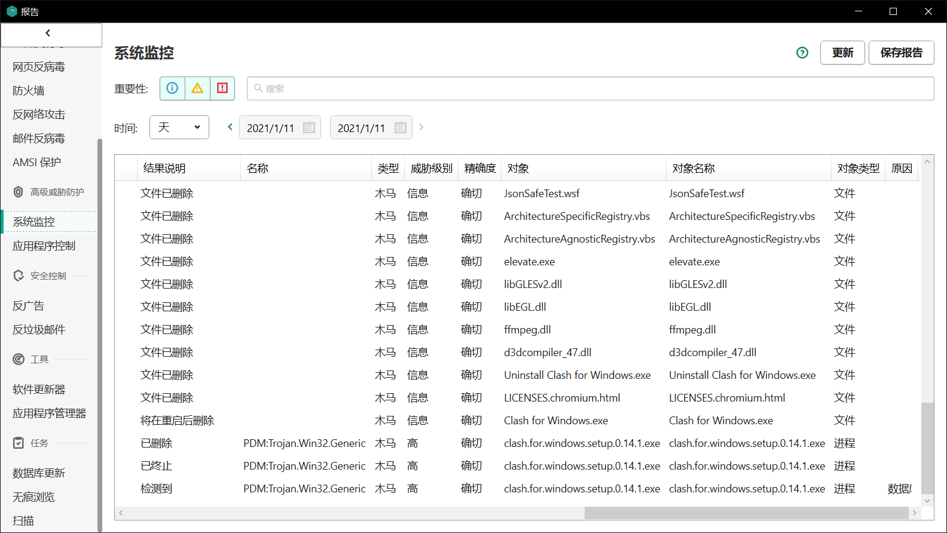Open 反网络攻击 report section
Viewport: 947px width, 533px height.
39,115
